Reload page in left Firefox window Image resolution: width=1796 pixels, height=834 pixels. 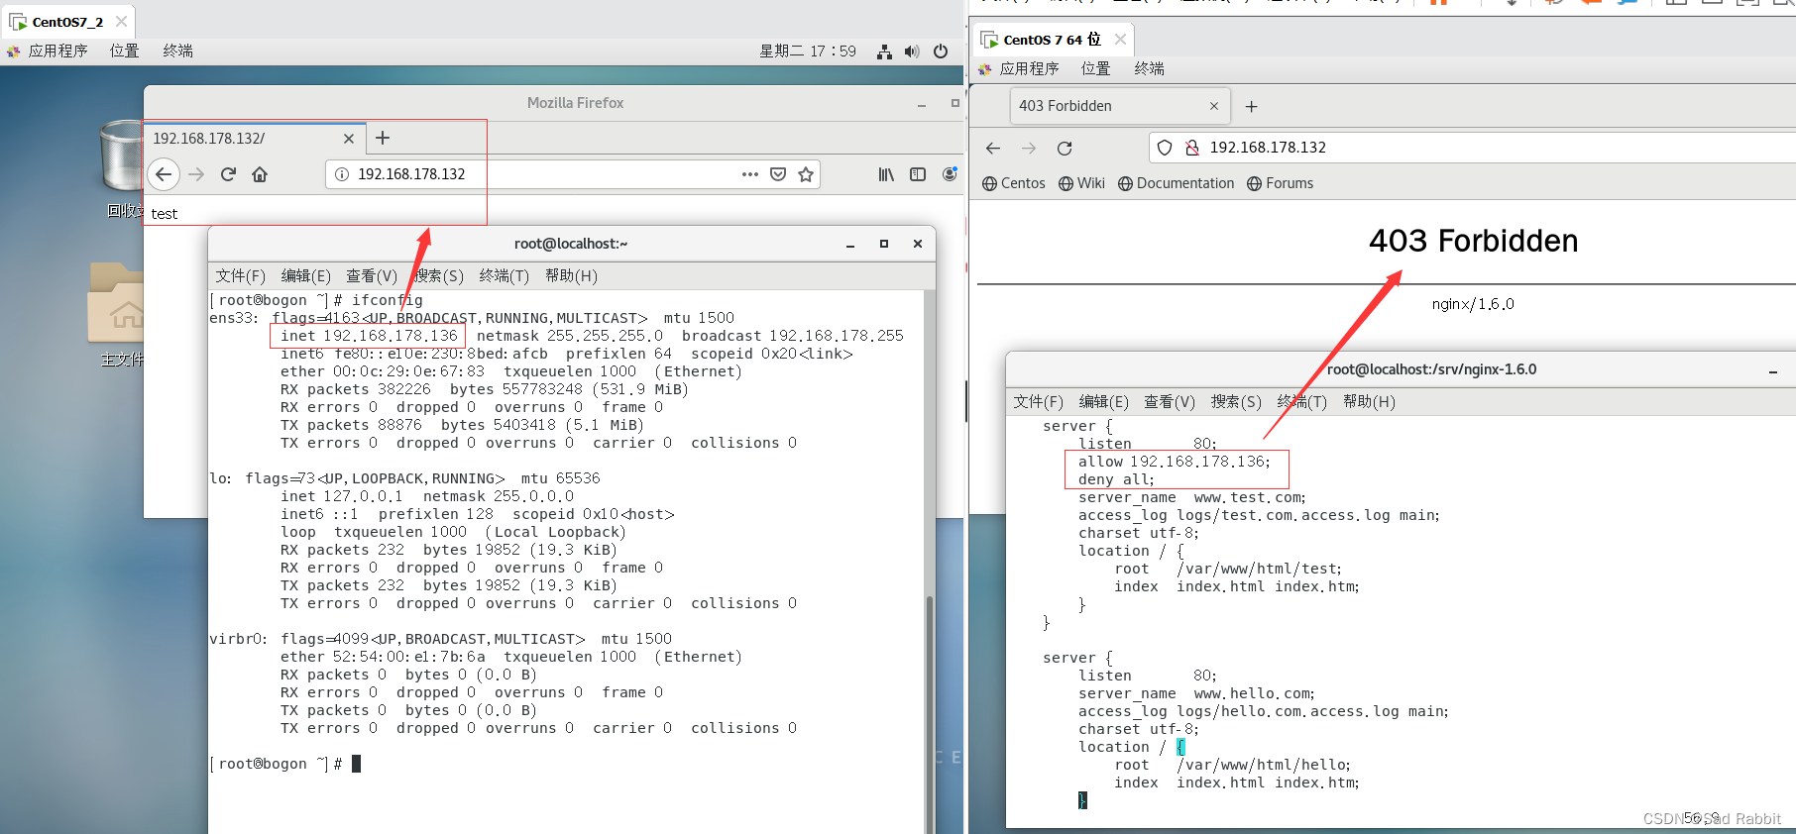point(228,174)
